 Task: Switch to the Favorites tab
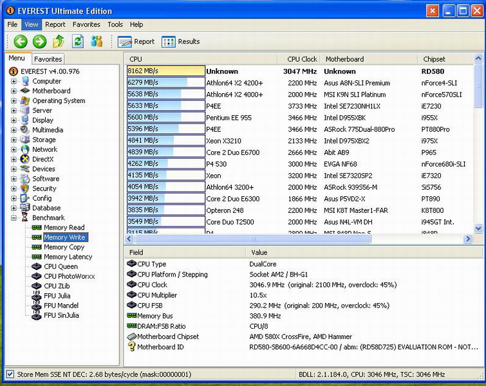click(48, 59)
